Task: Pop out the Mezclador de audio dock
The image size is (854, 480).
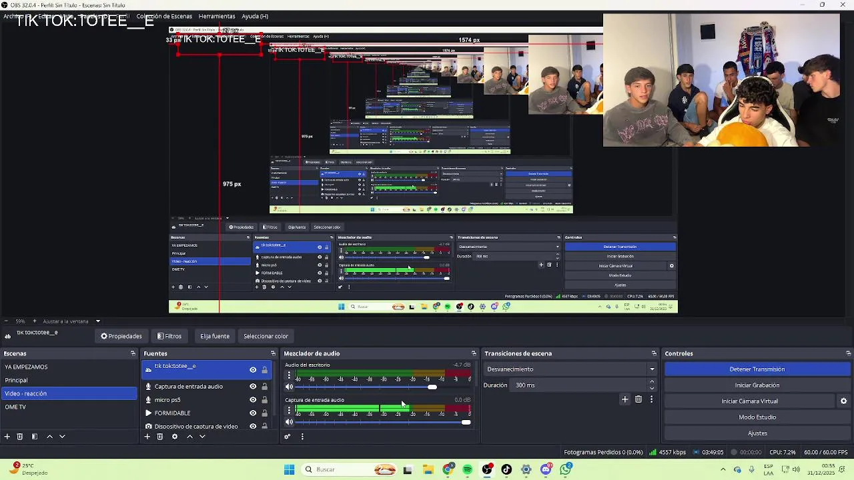Action: pos(474,353)
